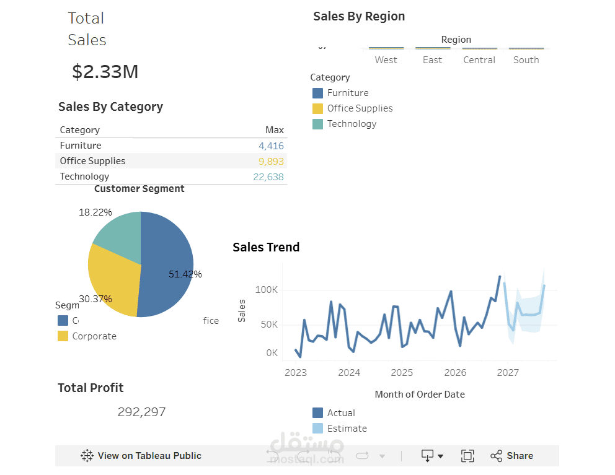Click Corporate yellow segment legend swatch
Viewport: 615px width, 475px height.
pos(63,336)
